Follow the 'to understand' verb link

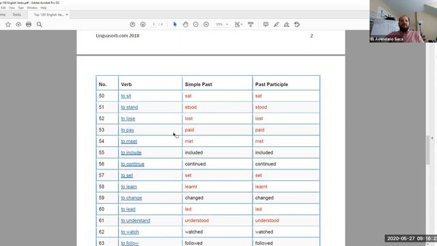[x=135, y=221]
